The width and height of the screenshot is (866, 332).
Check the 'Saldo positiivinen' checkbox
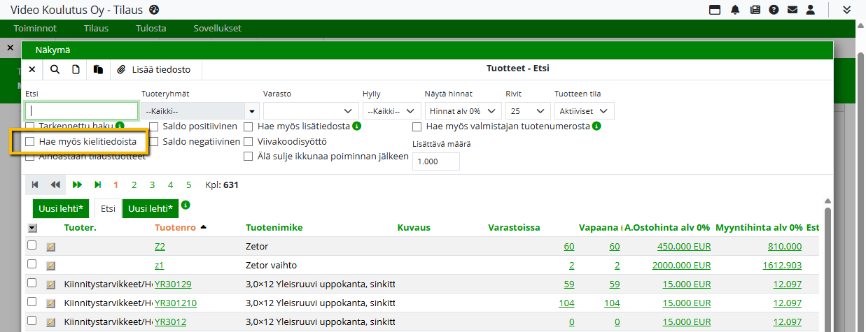154,127
